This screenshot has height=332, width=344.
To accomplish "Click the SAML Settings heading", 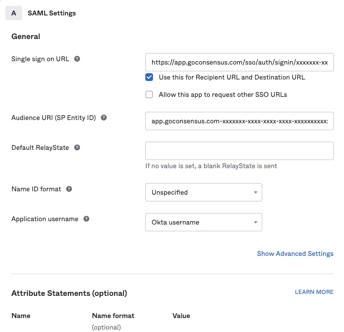I will (52, 13).
